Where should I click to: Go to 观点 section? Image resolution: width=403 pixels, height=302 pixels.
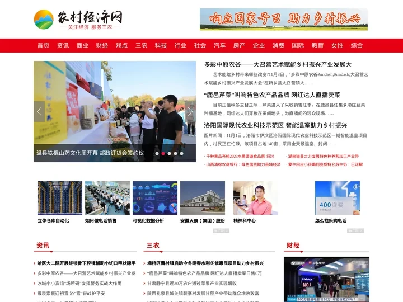(121, 45)
